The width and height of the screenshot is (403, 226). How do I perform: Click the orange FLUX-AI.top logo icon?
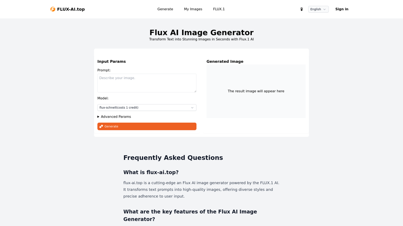coord(53,9)
